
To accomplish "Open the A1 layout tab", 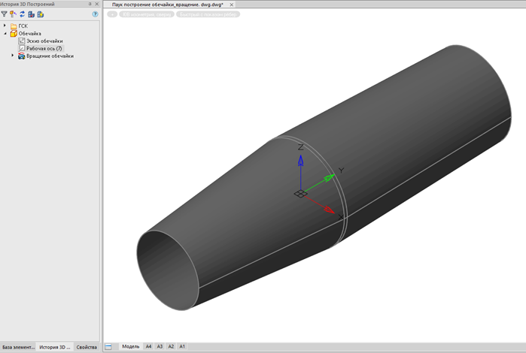I will click(x=182, y=346).
